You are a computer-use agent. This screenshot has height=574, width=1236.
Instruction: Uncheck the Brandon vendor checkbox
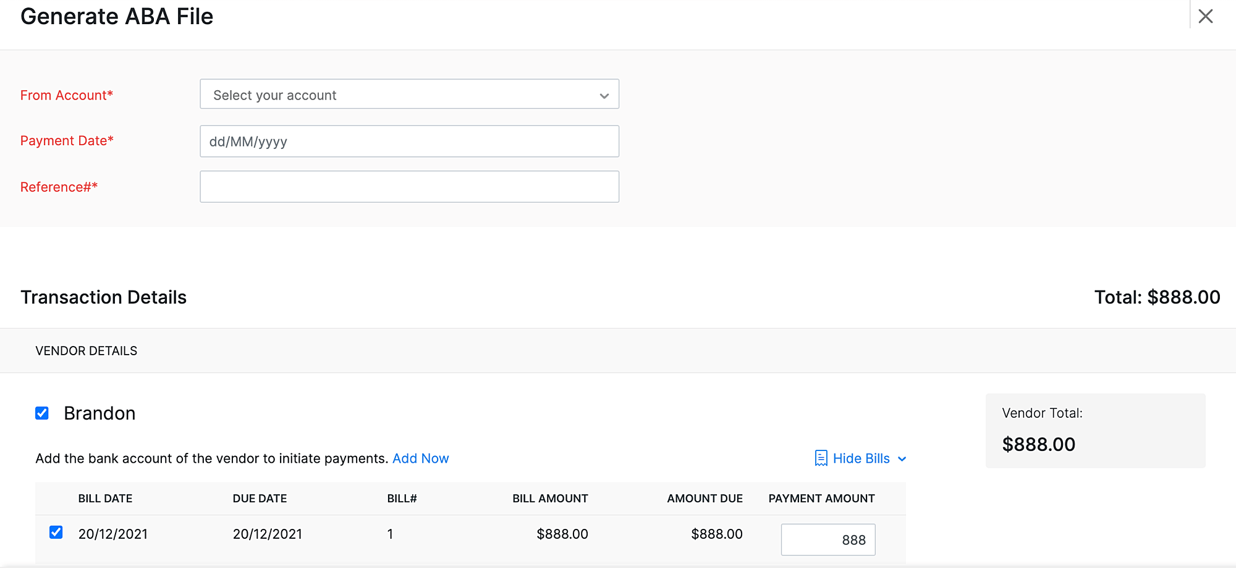click(x=42, y=413)
